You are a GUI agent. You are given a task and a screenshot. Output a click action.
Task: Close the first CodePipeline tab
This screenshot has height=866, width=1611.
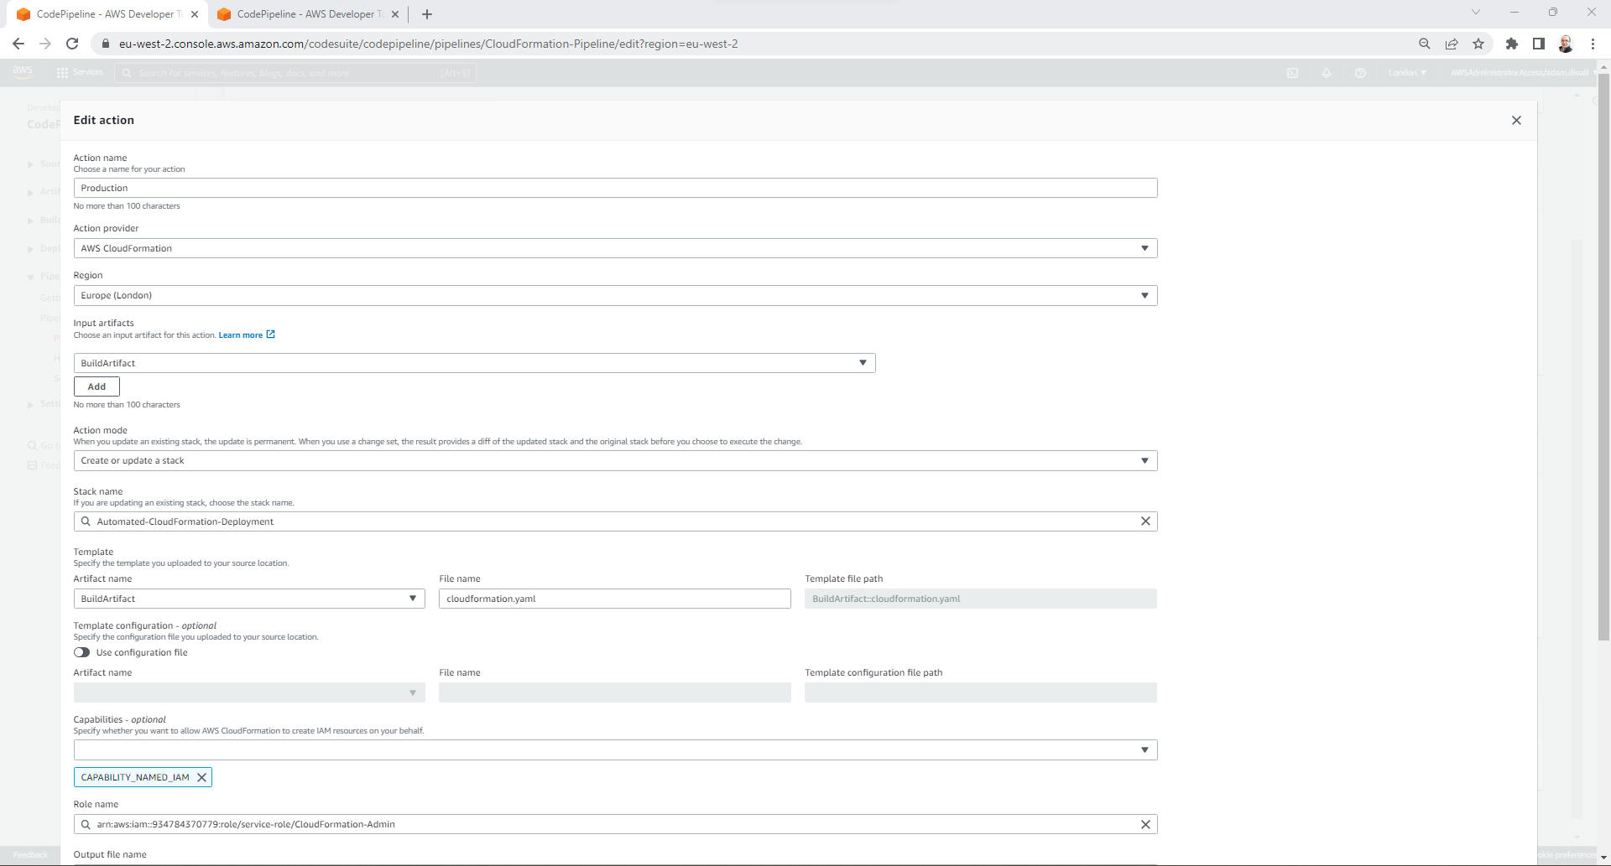click(x=195, y=14)
